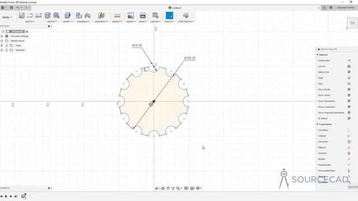
Task: Enable the Slice checkbox
Action: [349, 84]
